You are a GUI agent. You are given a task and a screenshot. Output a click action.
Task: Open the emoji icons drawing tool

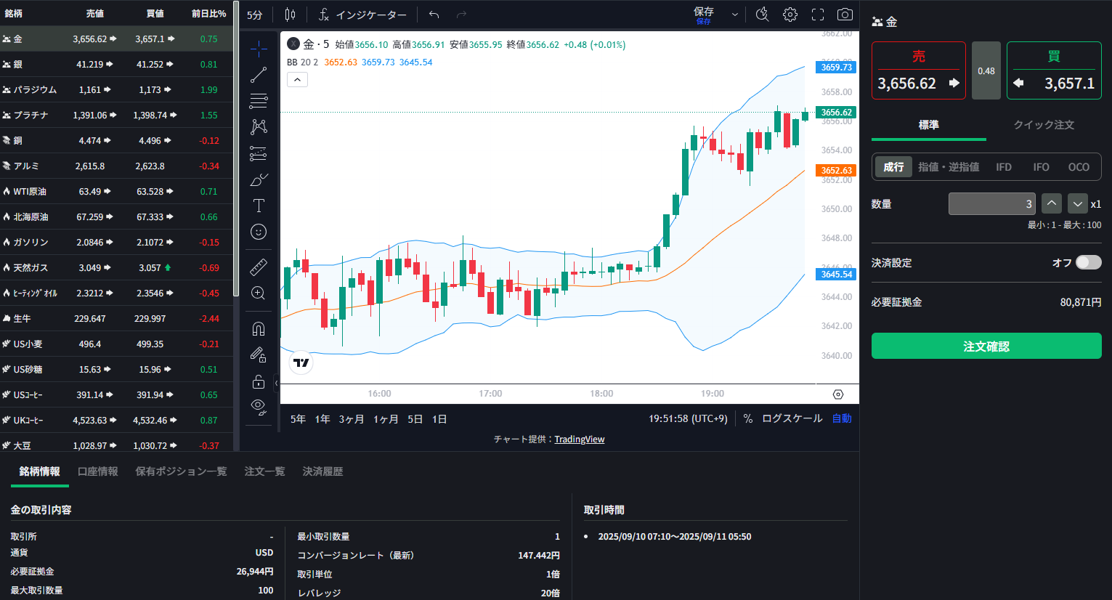click(x=259, y=232)
